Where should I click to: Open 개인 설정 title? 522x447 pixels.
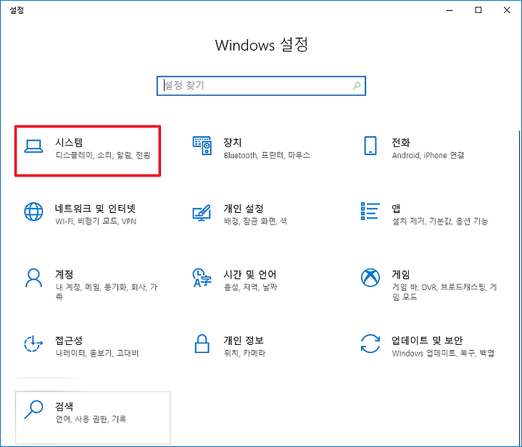pyautogui.click(x=244, y=209)
